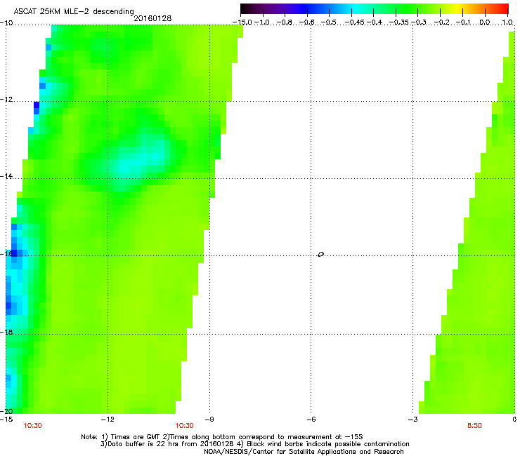Pick the black-purple end of the color bar
Screen dimensions: 520x456
coord(249,9)
